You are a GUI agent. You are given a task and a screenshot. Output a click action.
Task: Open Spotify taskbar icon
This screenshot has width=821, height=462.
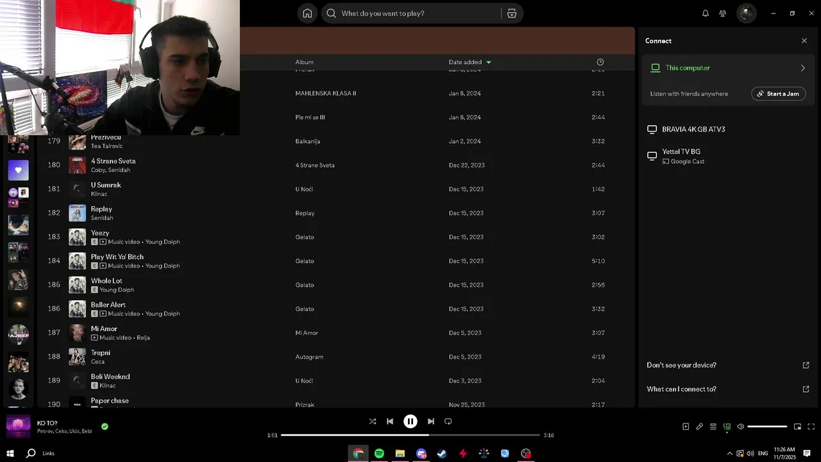(x=379, y=454)
